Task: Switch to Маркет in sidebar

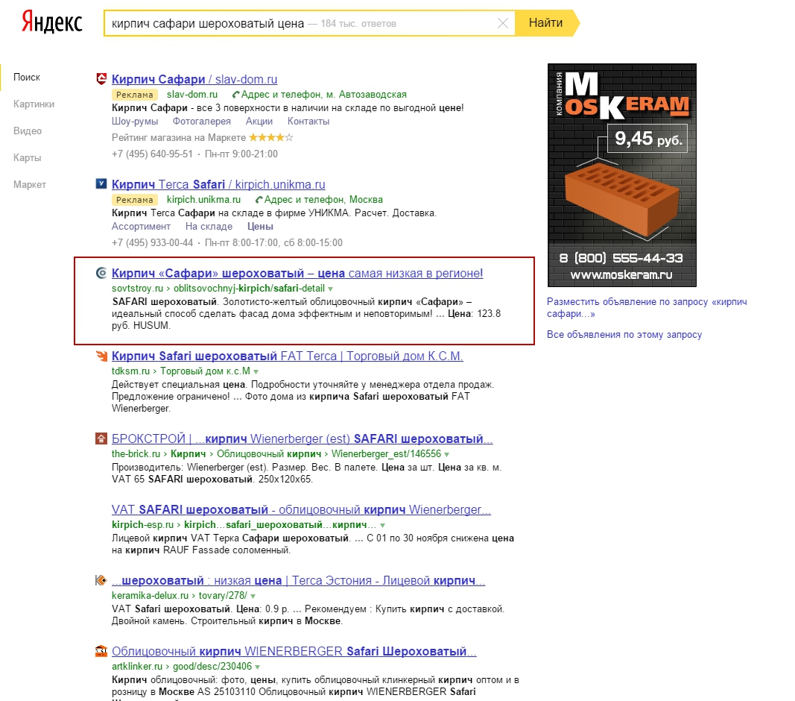Action: coord(29,185)
